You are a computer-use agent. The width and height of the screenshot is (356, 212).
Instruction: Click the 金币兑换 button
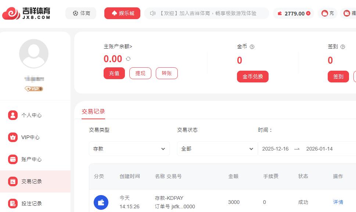(x=253, y=77)
